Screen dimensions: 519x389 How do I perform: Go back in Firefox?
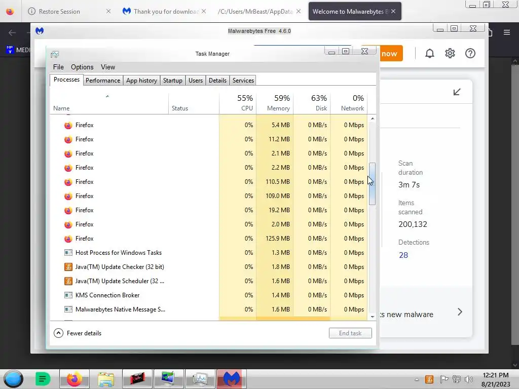pos(12,32)
